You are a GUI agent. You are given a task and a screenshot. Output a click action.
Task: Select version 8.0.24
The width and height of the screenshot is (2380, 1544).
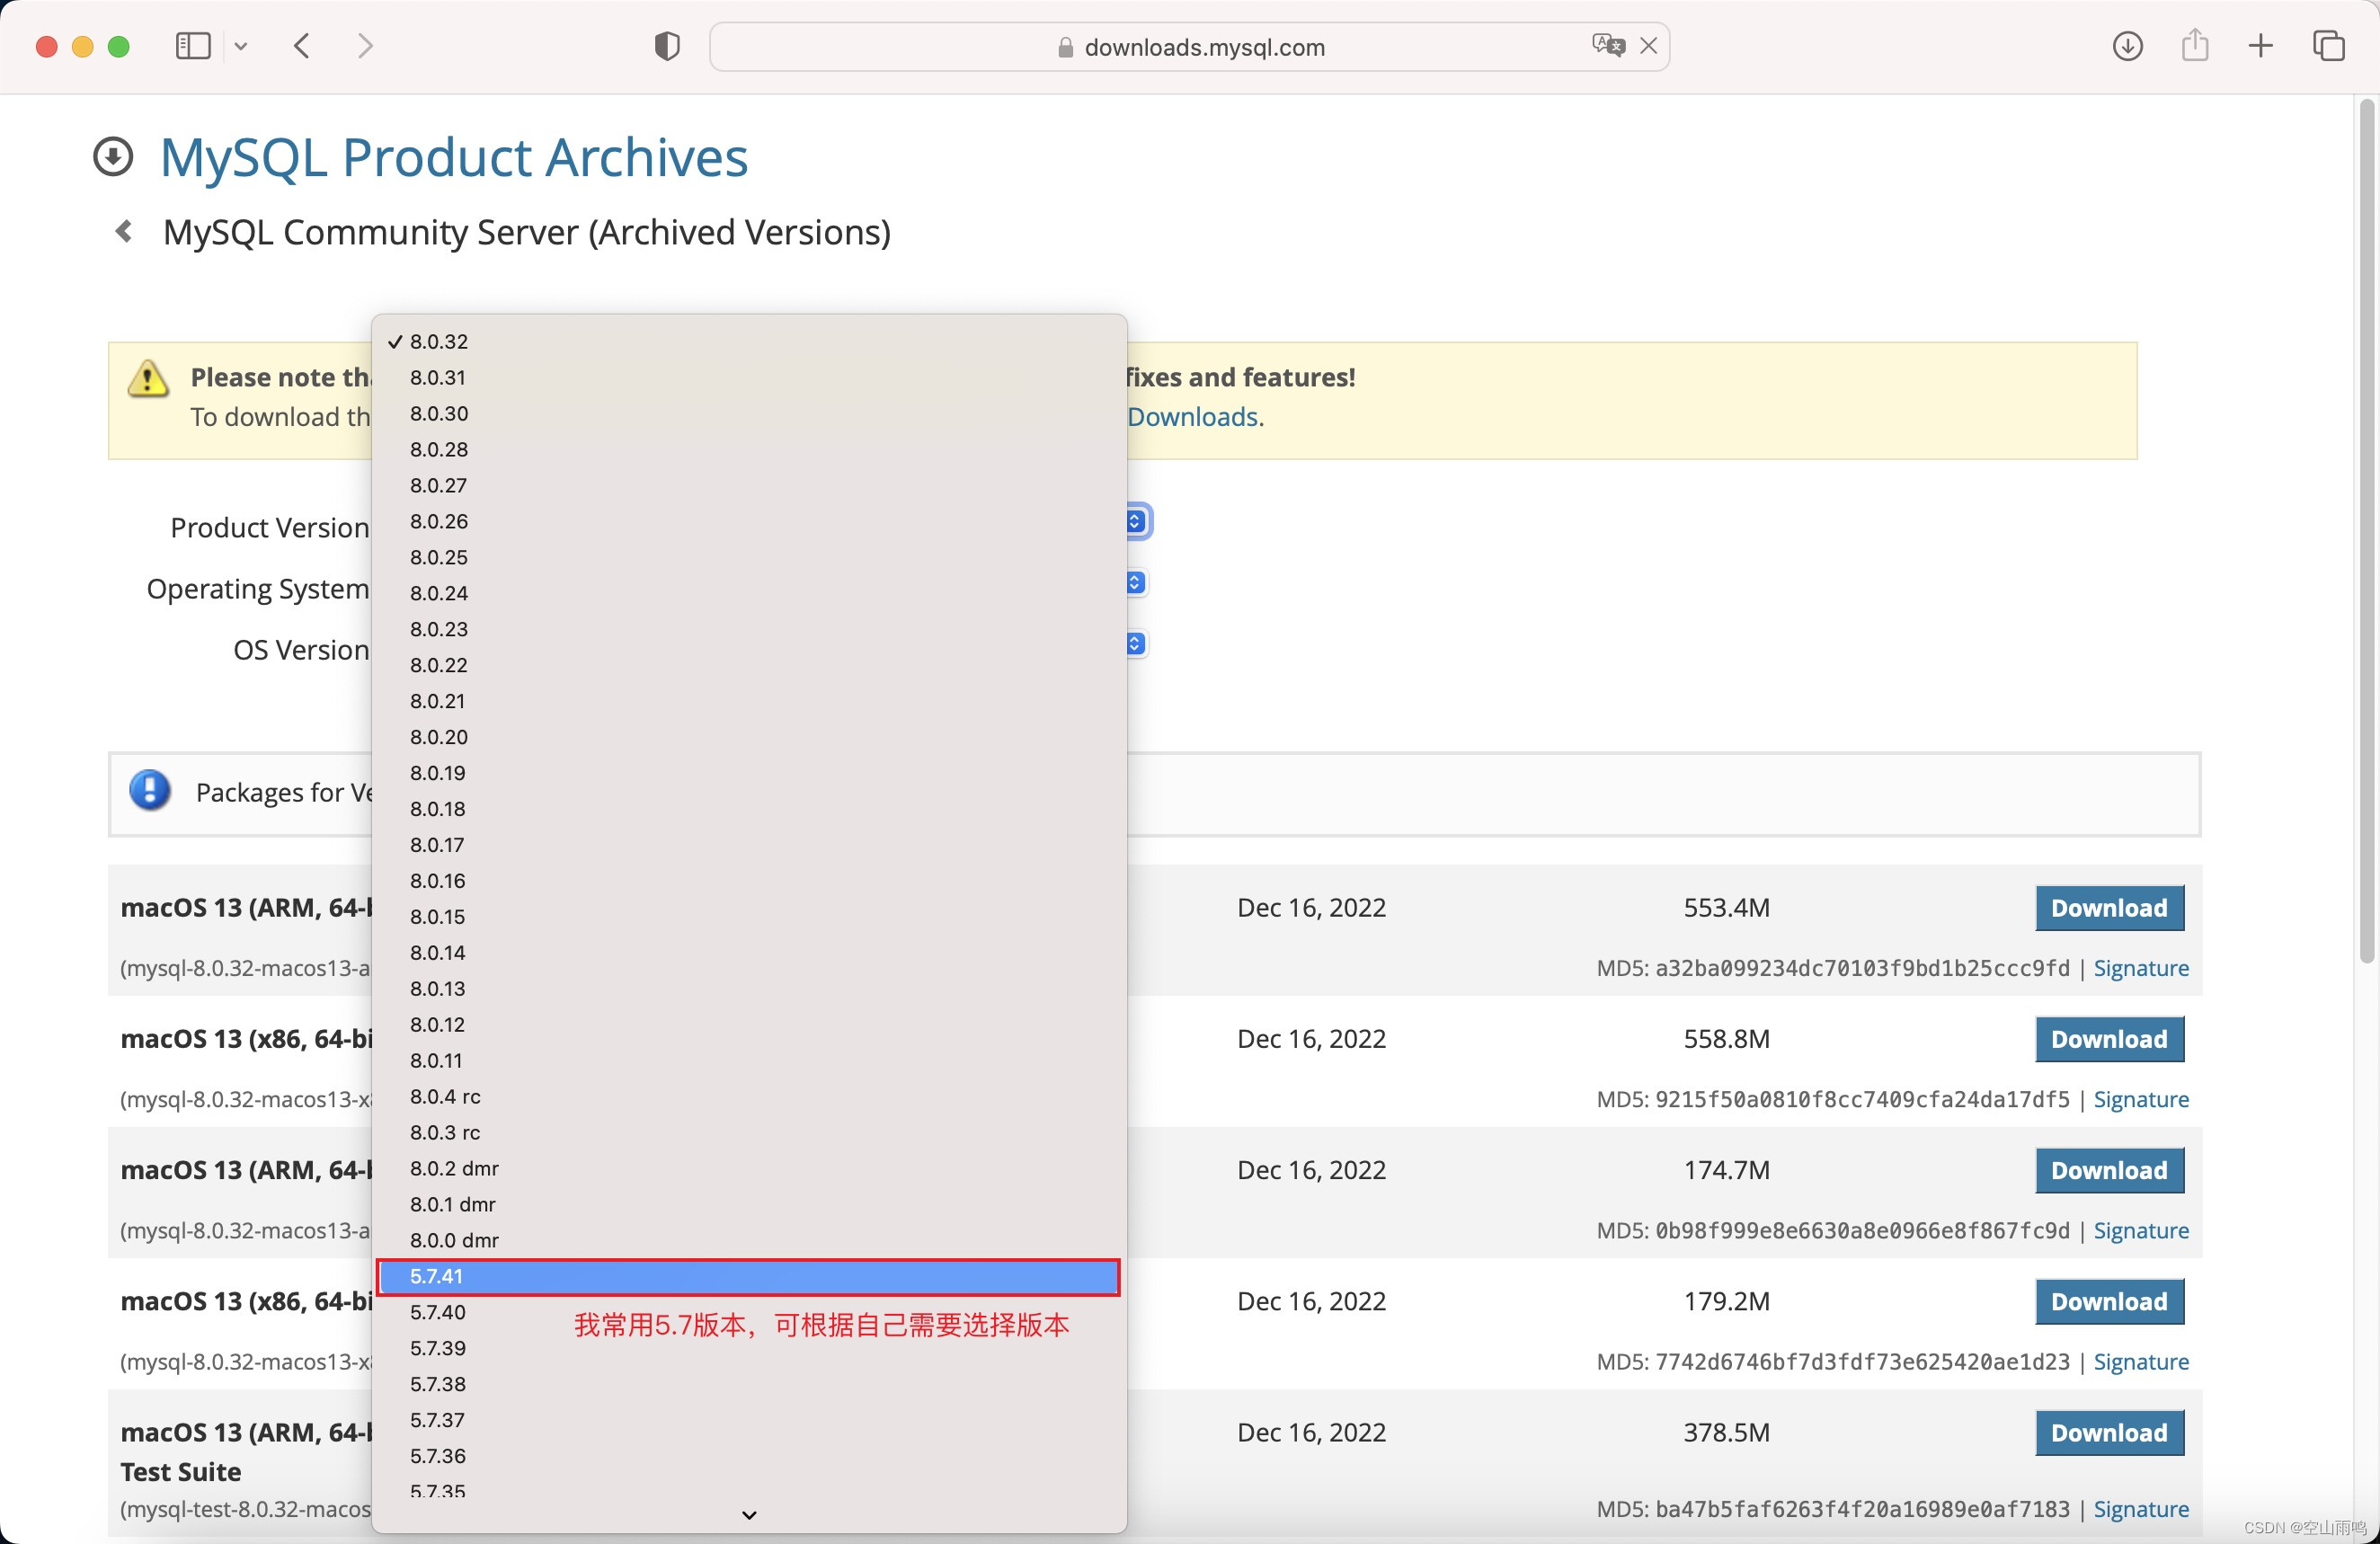click(749, 594)
